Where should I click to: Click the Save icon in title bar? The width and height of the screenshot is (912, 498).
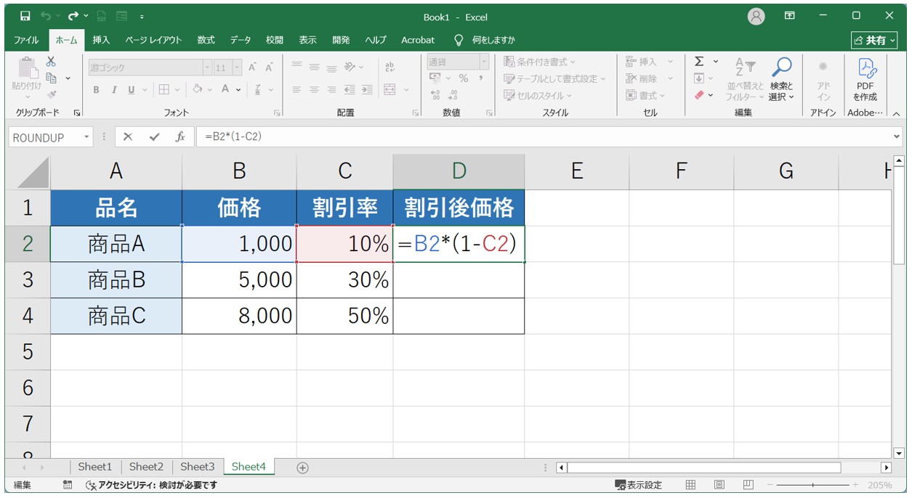tap(25, 16)
